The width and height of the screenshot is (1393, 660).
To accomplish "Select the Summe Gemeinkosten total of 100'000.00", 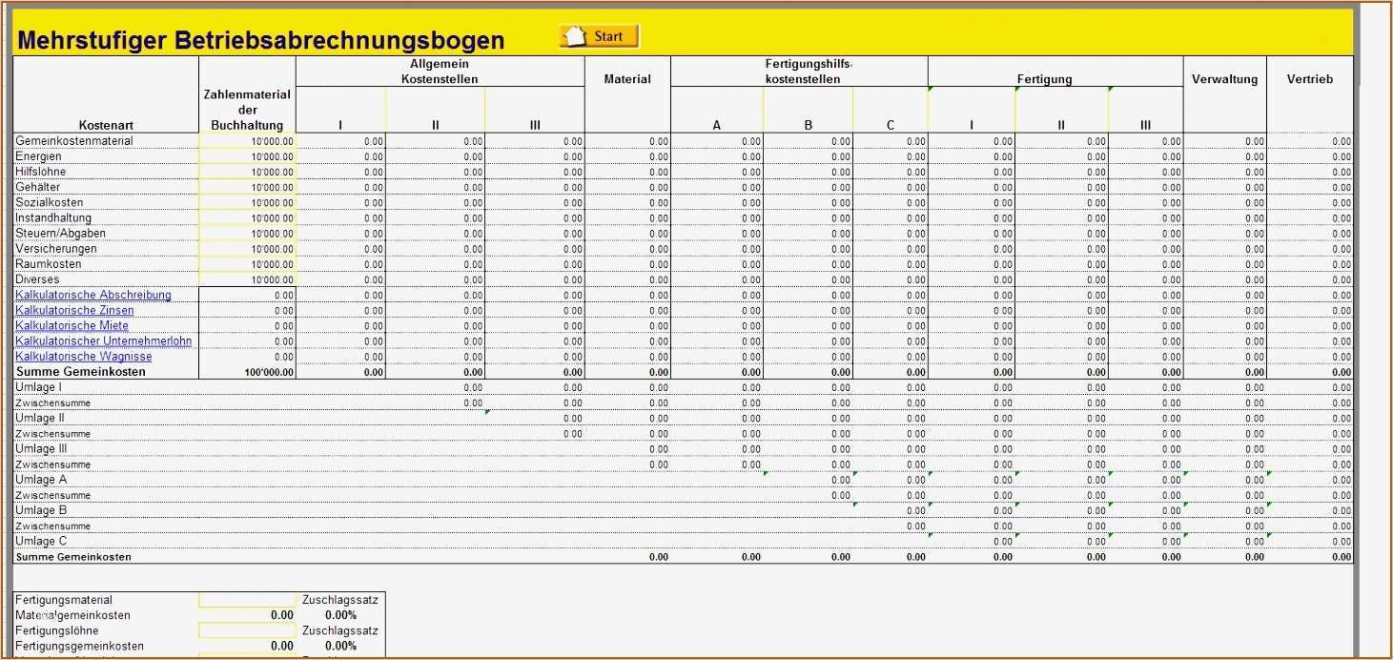I will [271, 372].
